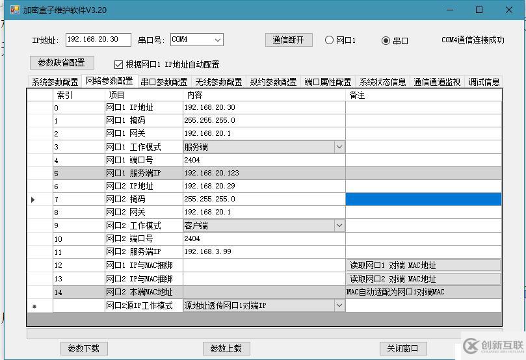Screen dimensions: 526x360
Task: Click the 网口1 IP地址 content cell 192.168.20.30
Action: (264, 108)
